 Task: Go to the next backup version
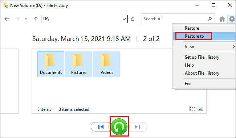[138, 127]
